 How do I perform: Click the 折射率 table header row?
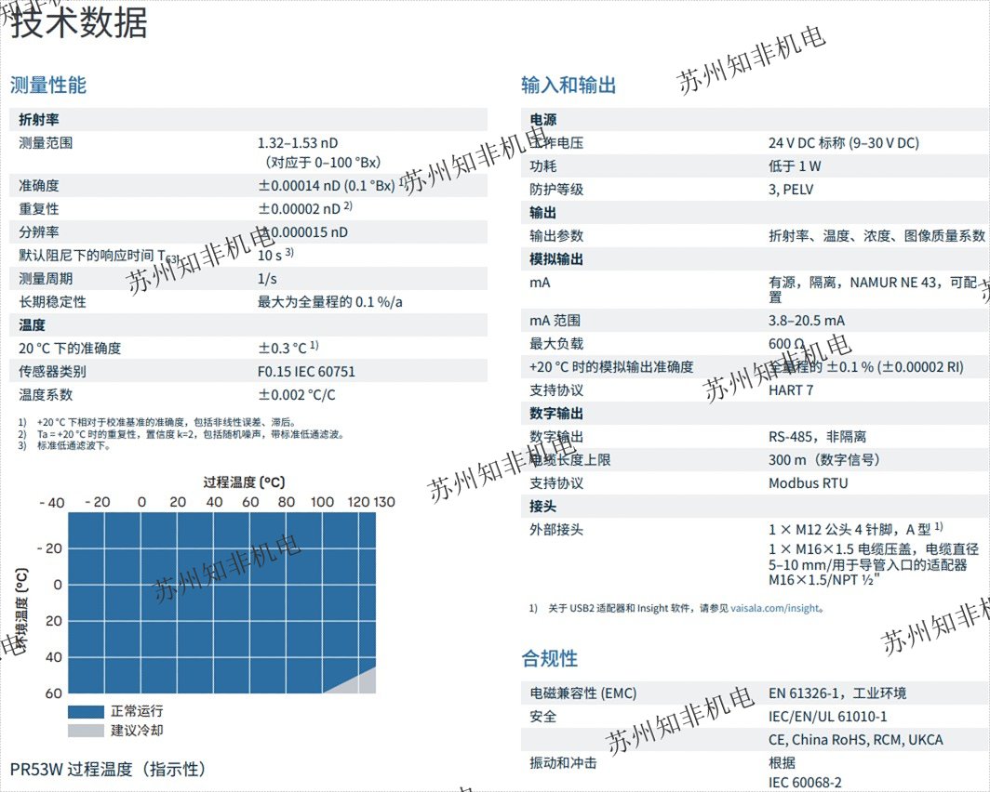click(39, 119)
